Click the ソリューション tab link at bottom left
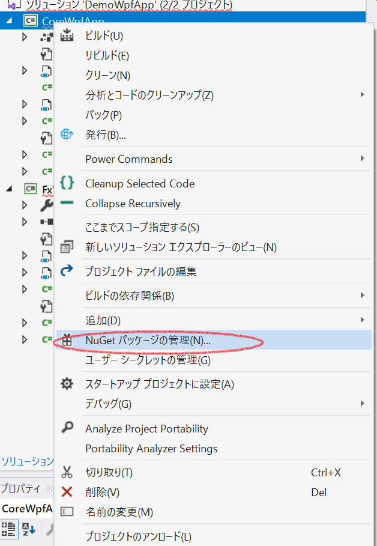Image resolution: width=377 pixels, height=546 pixels. pyautogui.click(x=27, y=461)
